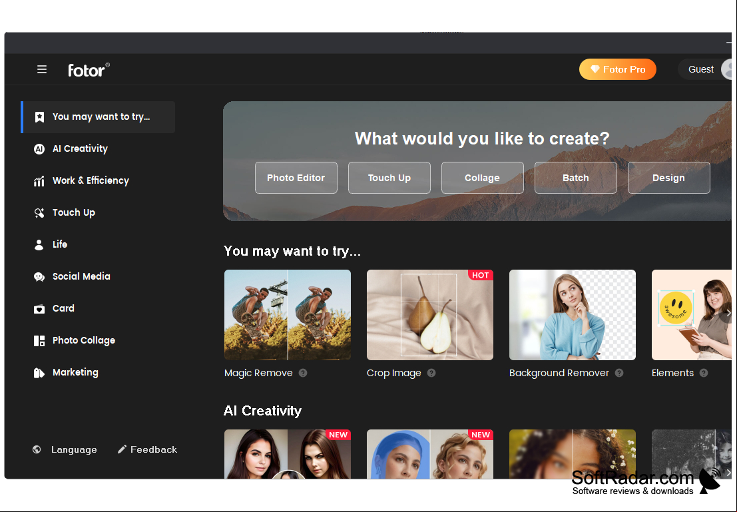Click the AI Creativity sidebar icon
This screenshot has height=512, width=737.
(x=39, y=149)
